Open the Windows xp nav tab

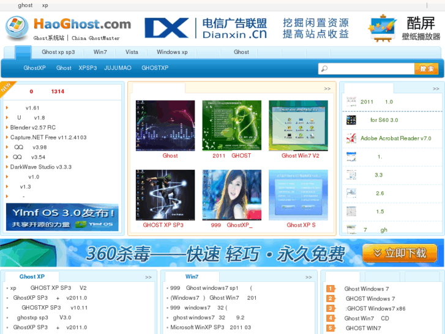click(172, 52)
